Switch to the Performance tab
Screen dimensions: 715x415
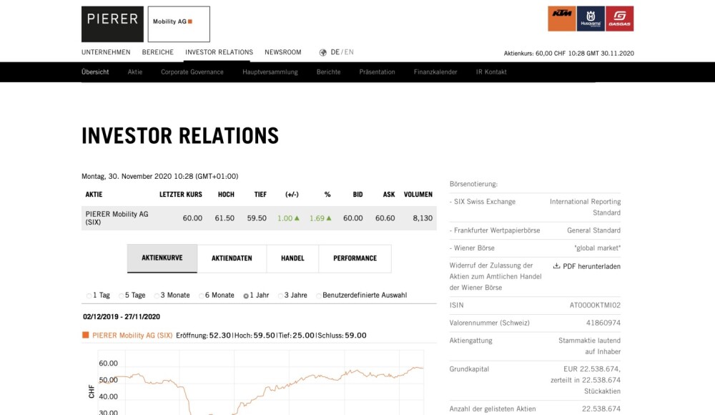tap(355, 258)
